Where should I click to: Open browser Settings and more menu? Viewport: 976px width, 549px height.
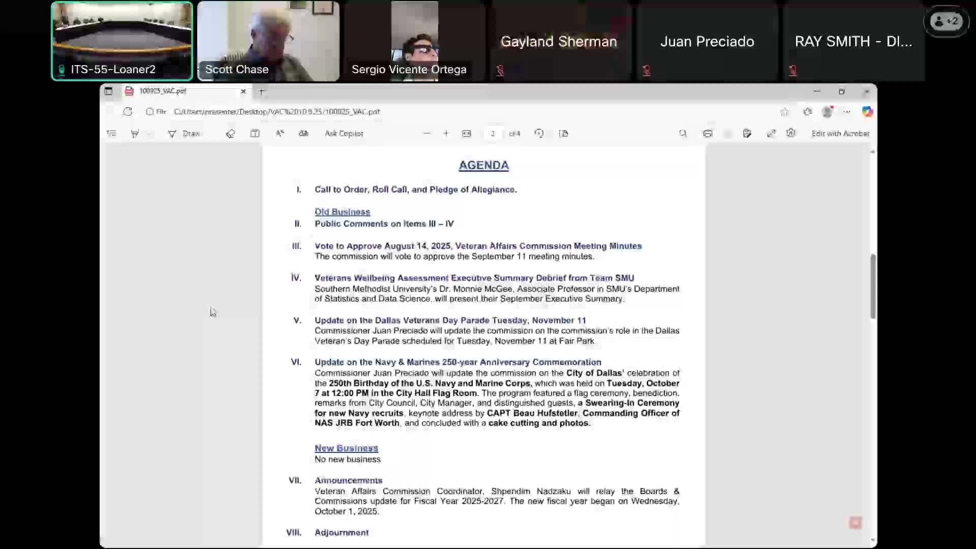846,112
